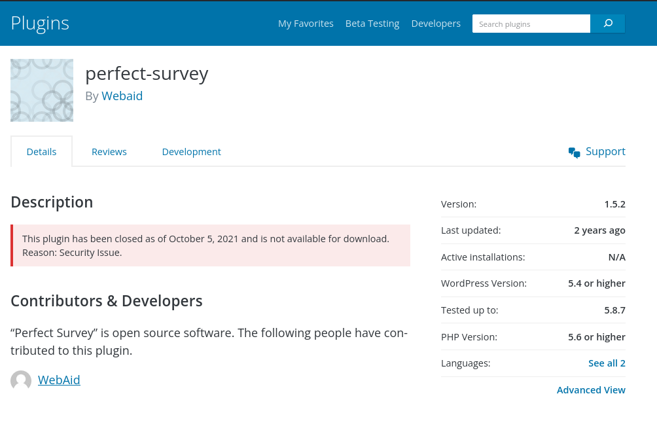Visit the Developers page
This screenshot has height=432, width=657.
click(436, 24)
